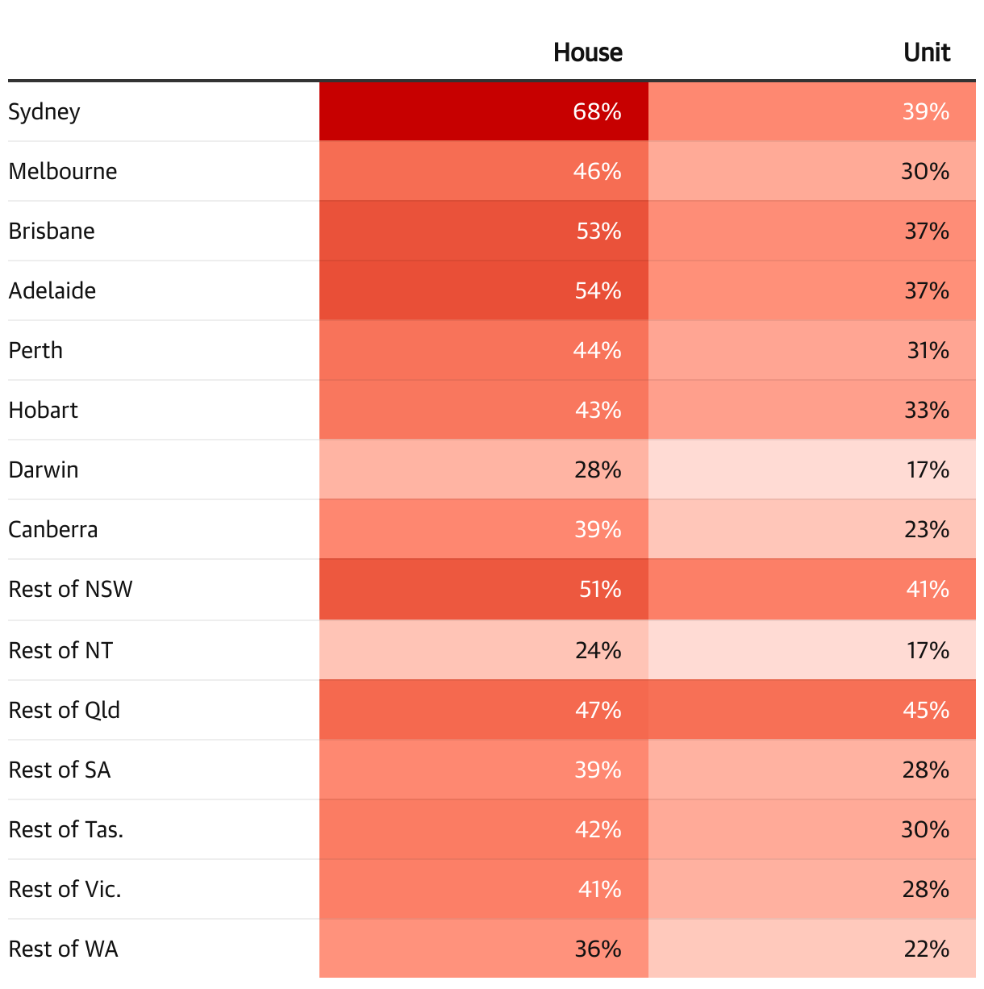This screenshot has height=989, width=984.
Task: Click the Adelaide row label
Action: (52, 290)
